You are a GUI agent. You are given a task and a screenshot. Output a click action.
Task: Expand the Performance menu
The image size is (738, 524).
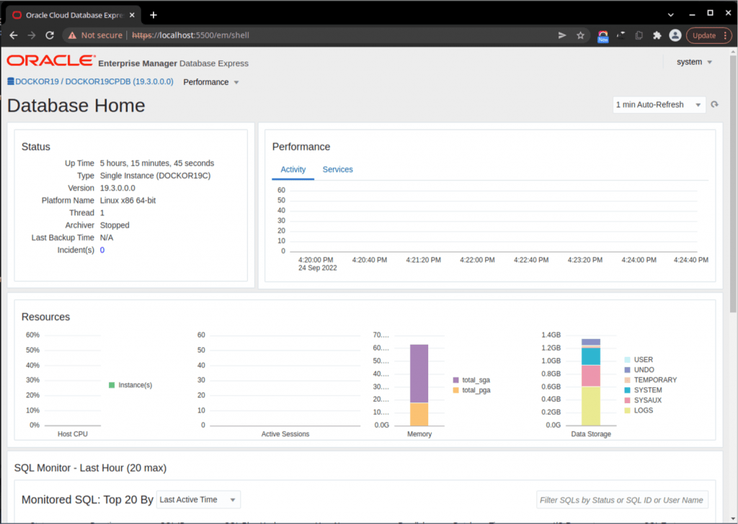pos(211,82)
